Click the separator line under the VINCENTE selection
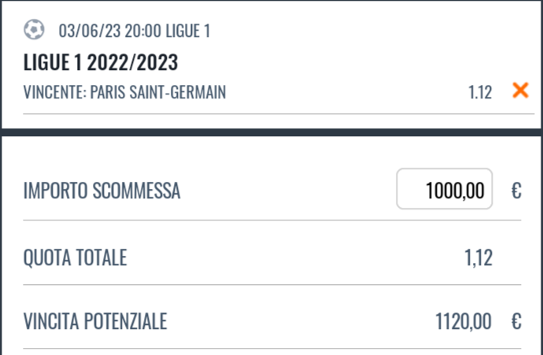Image resolution: width=543 pixels, height=355 pixels. pos(279,113)
